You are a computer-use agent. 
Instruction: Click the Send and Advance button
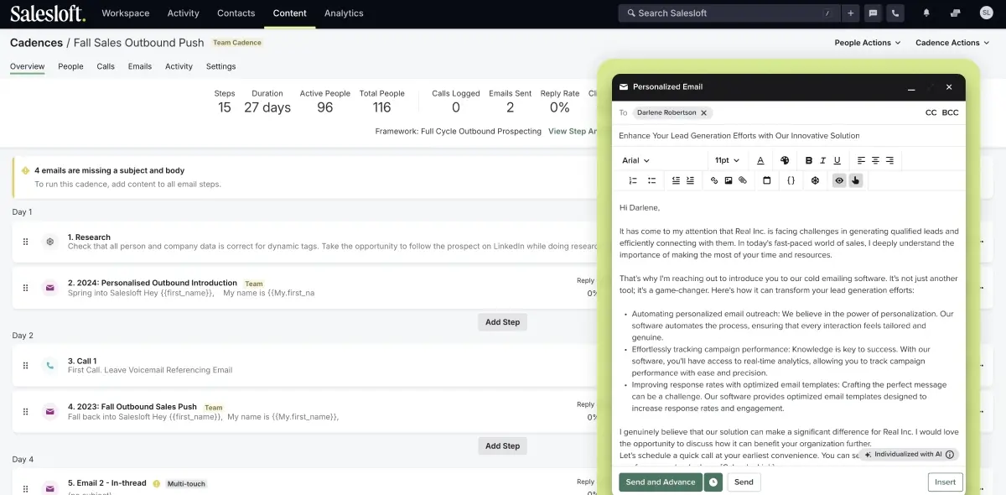(661, 482)
